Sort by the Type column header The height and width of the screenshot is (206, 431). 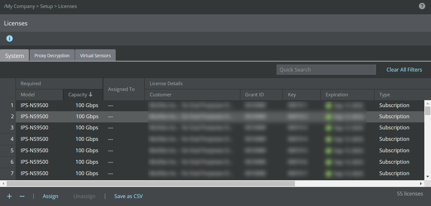pos(402,95)
